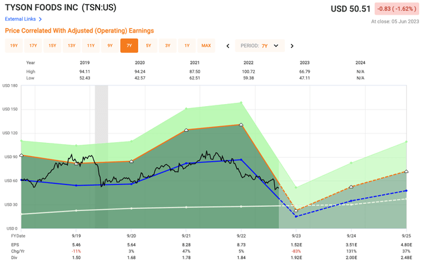Go to the previous period with left arrow

coord(228,46)
